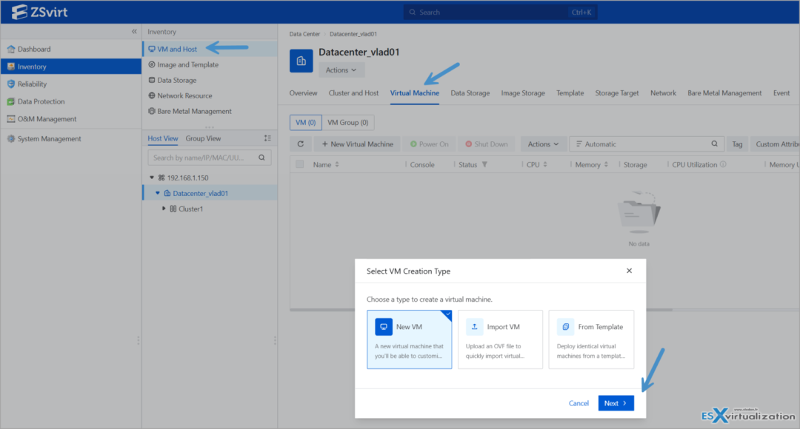Click the host search by name/IP/MAC field

coord(209,158)
